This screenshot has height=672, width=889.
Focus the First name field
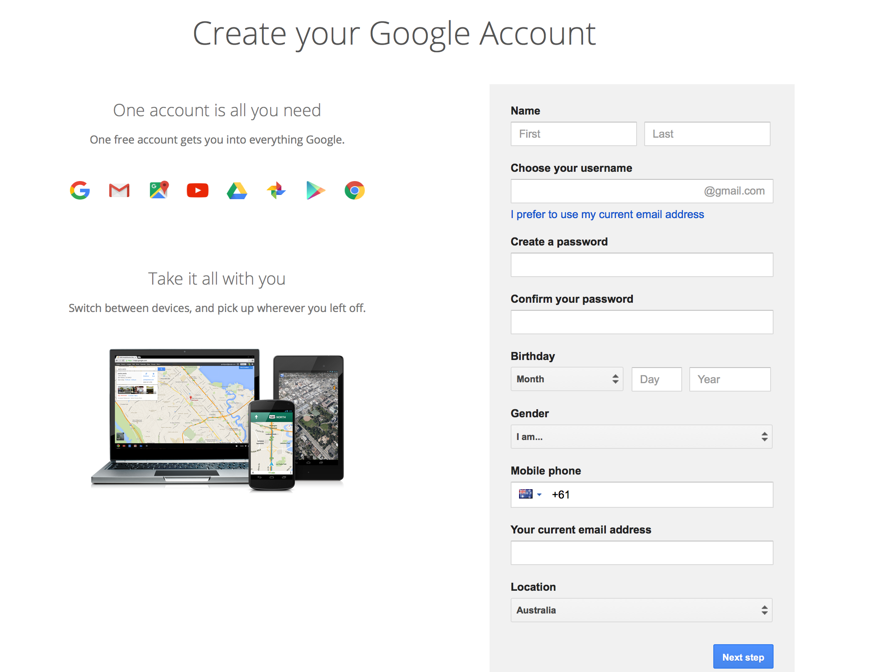573,134
